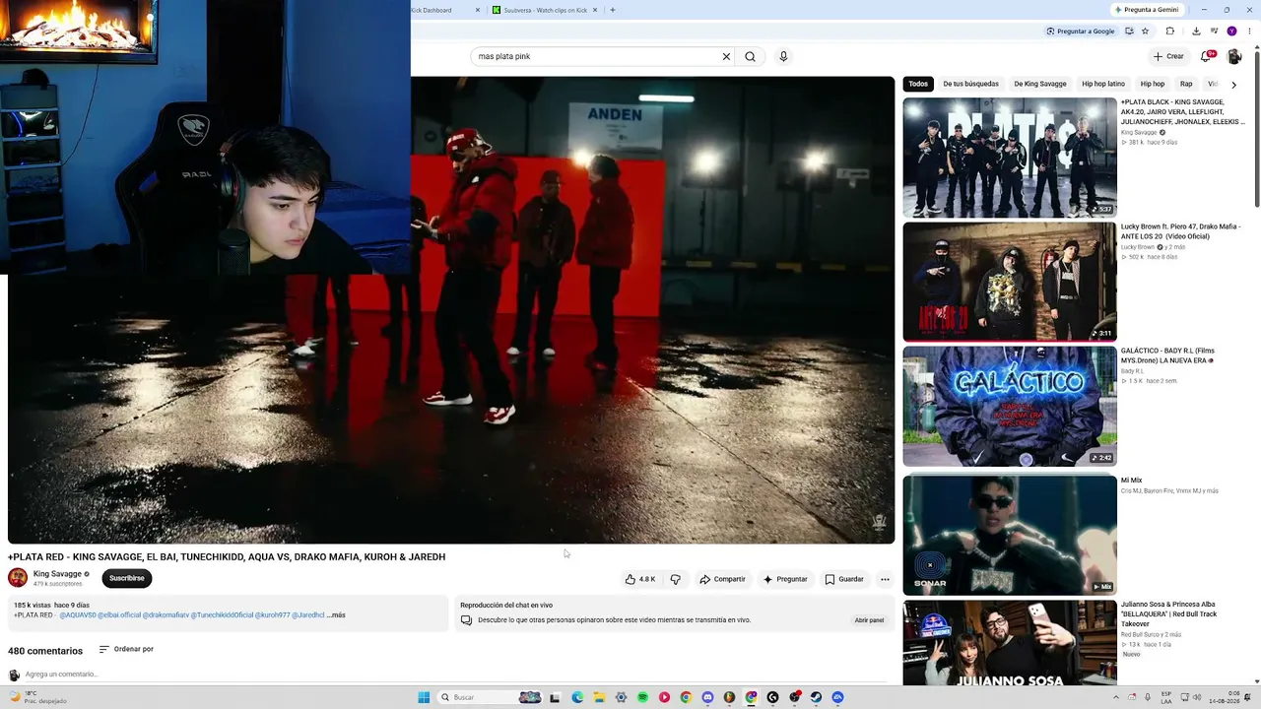1261x709 pixels.
Task: Select the Hip hop chip
Action: click(1153, 84)
